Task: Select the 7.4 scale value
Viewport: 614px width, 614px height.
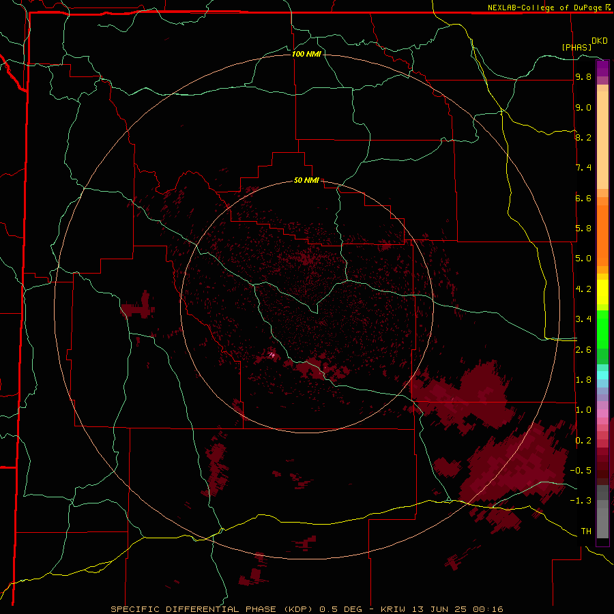Action: click(x=583, y=168)
